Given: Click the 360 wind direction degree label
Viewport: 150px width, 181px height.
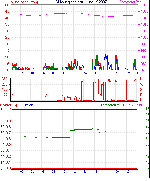Looking at the screenshot, I should point(5,79).
